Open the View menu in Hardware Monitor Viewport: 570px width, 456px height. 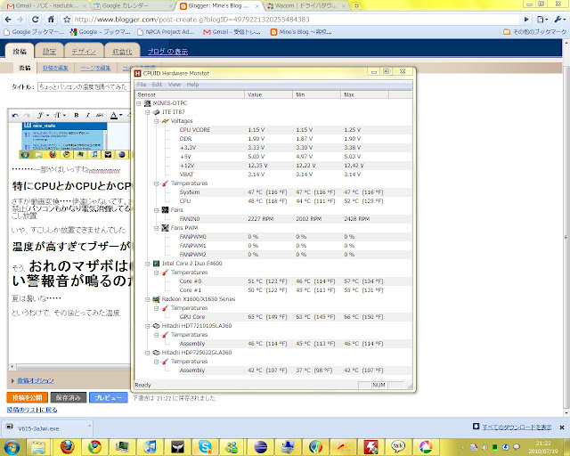pyautogui.click(x=175, y=85)
